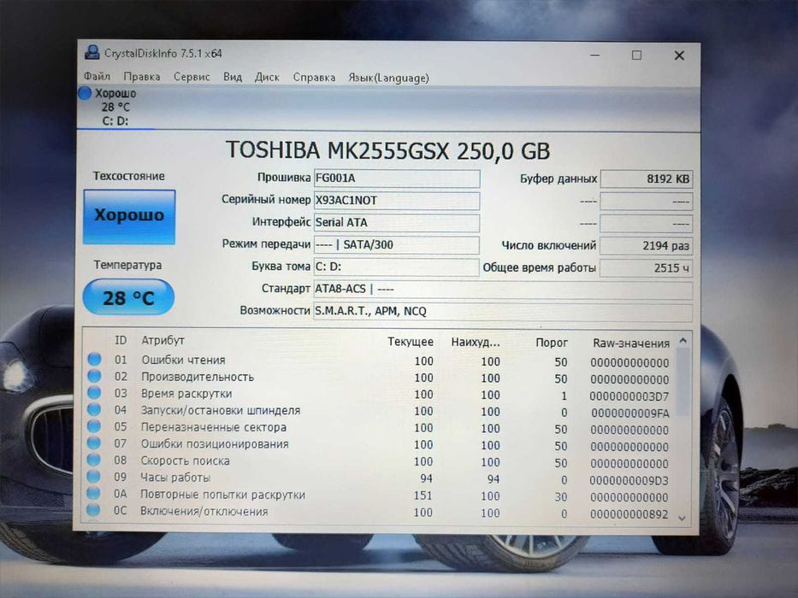
Task: Select the Повторные попытки раскрутки row
Action: pyautogui.click(x=379, y=495)
